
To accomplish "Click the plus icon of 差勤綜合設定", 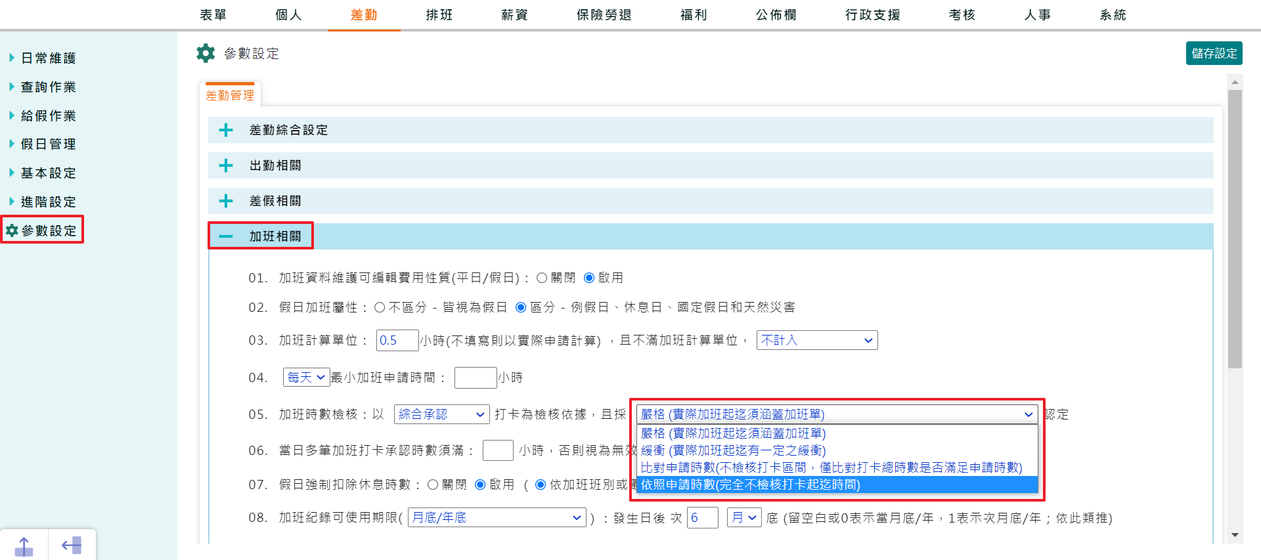I will pyautogui.click(x=226, y=130).
